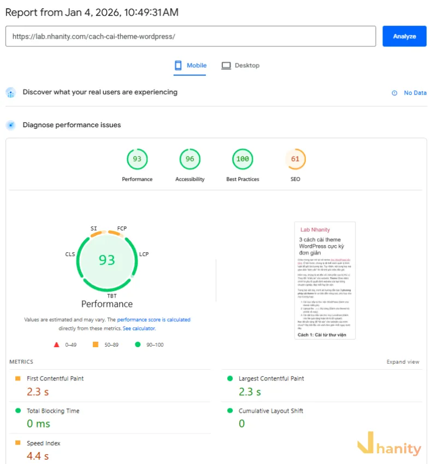Click the Diagnose performance issues icon
Viewport: 437px width, 464px height.
pyautogui.click(x=11, y=125)
